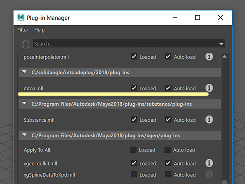Image resolution: width=245 pixels, height=184 pixels.
Task: Collapse the C:/solidangle/mtoadeploy/2018/plug-ins section
Action: click(24, 72)
